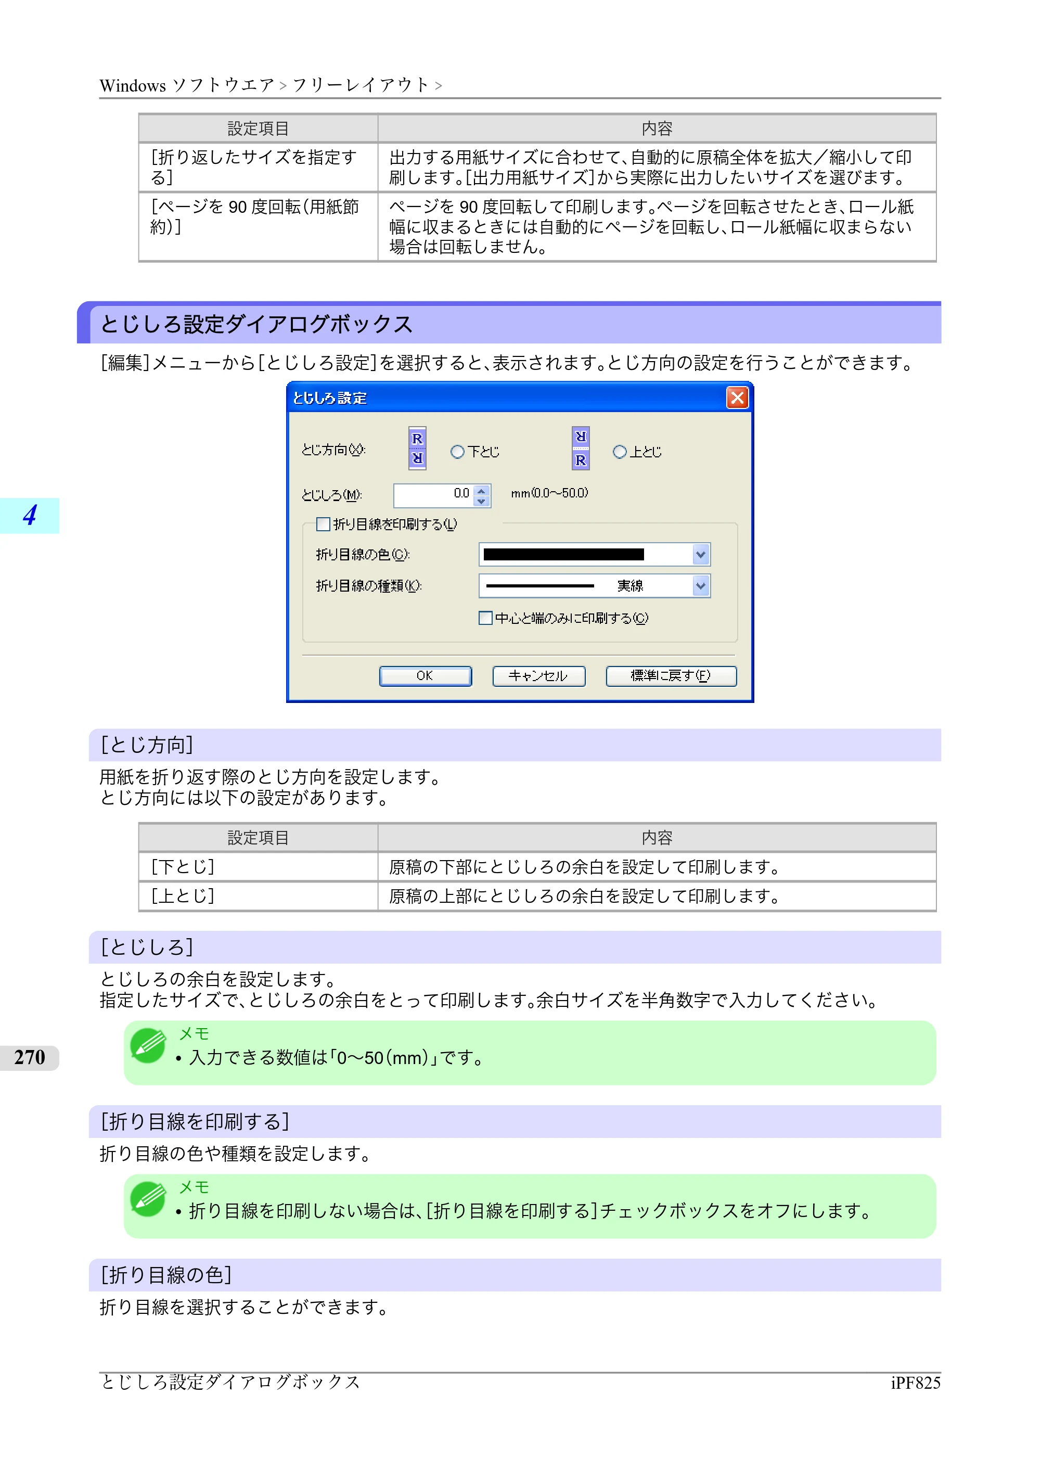Click the 上とじ binding direction icon
1041x1472 pixels.
pyautogui.click(x=580, y=448)
